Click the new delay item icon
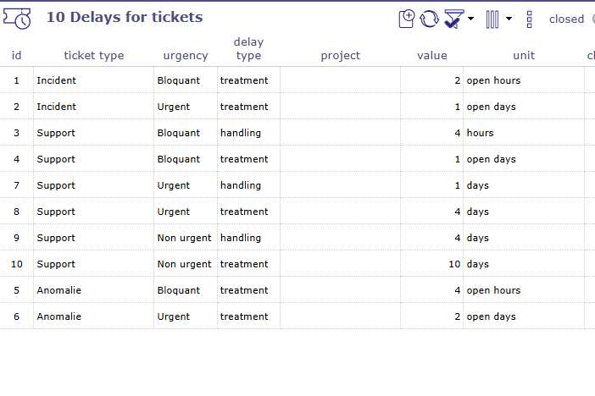The width and height of the screenshot is (595, 396). pyautogui.click(x=408, y=19)
